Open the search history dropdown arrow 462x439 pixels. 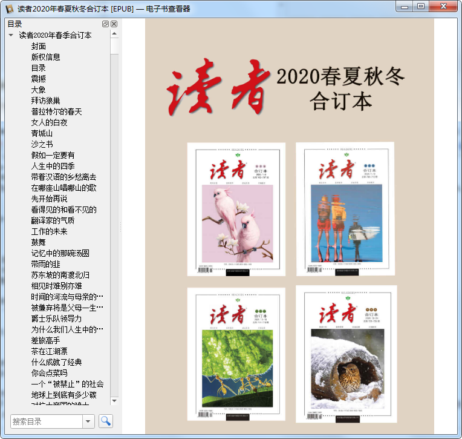point(88,421)
